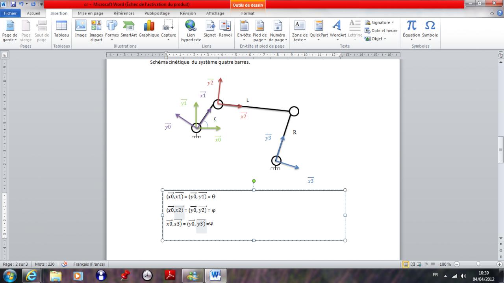Click the green rotation handle of the text box
The image size is (504, 283).
pyautogui.click(x=254, y=181)
